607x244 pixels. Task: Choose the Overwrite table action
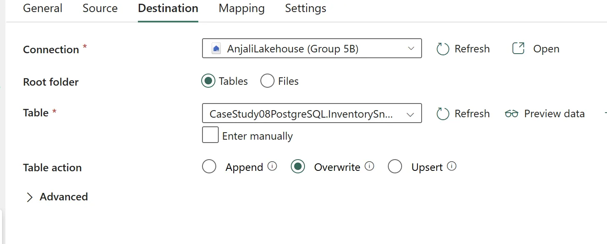[297, 167]
